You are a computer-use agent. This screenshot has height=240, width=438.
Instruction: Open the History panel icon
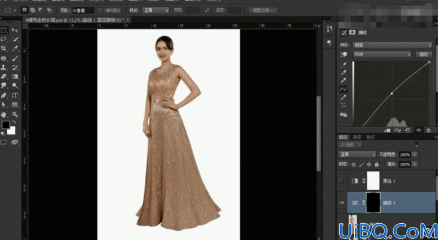coord(330,29)
